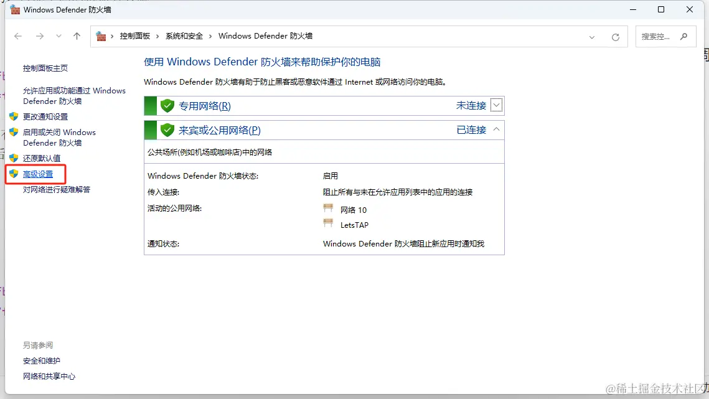The width and height of the screenshot is (709, 399).
Task: Close the Windows Defender 防火墙 window
Action: [x=690, y=9]
